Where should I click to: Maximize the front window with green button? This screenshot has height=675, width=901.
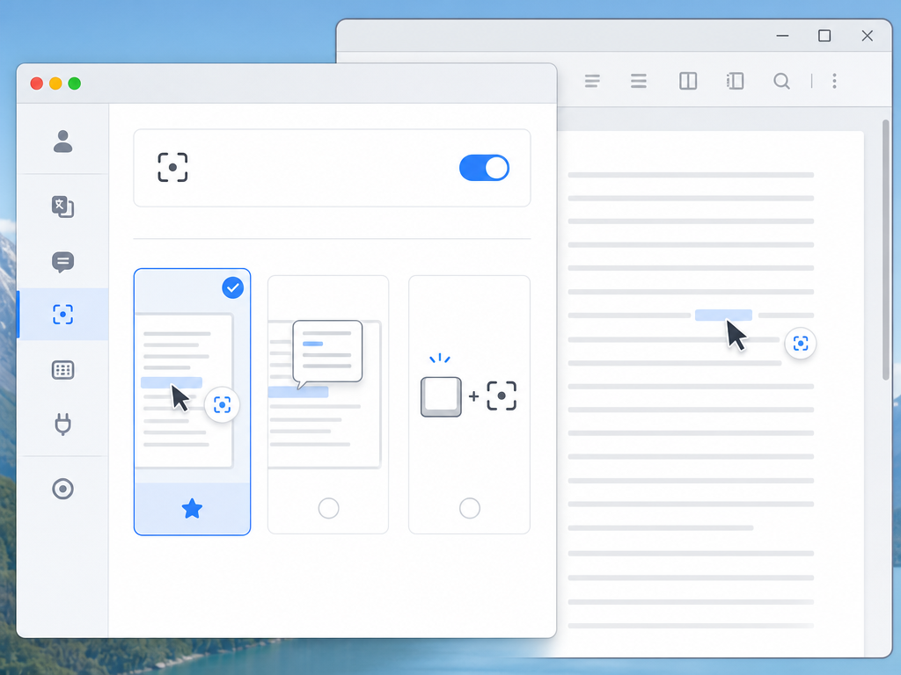point(75,83)
